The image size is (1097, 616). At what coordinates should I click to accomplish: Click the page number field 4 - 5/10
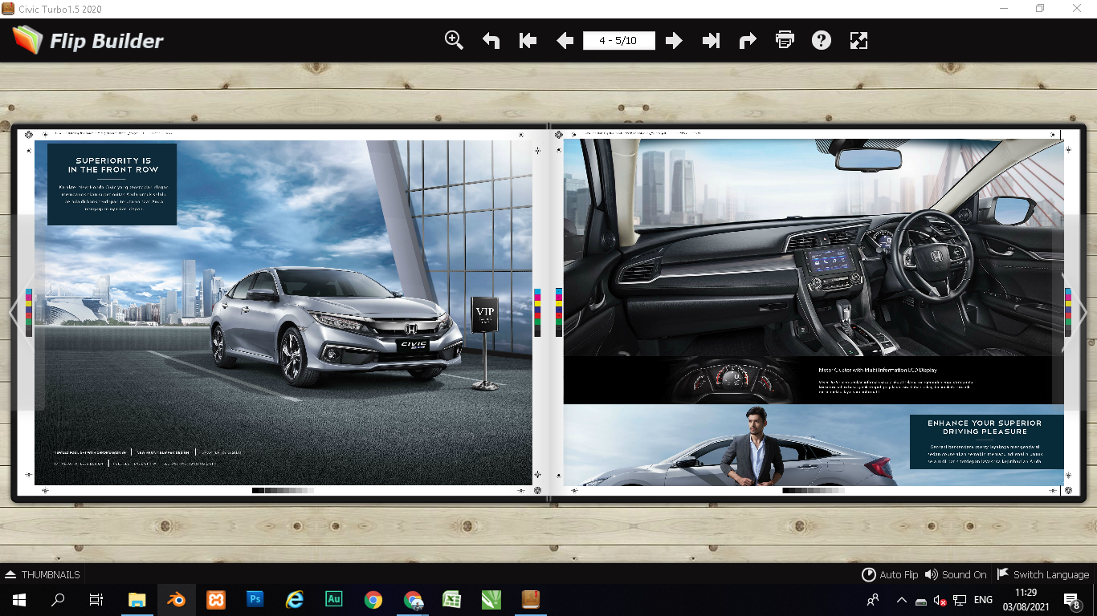(x=618, y=40)
